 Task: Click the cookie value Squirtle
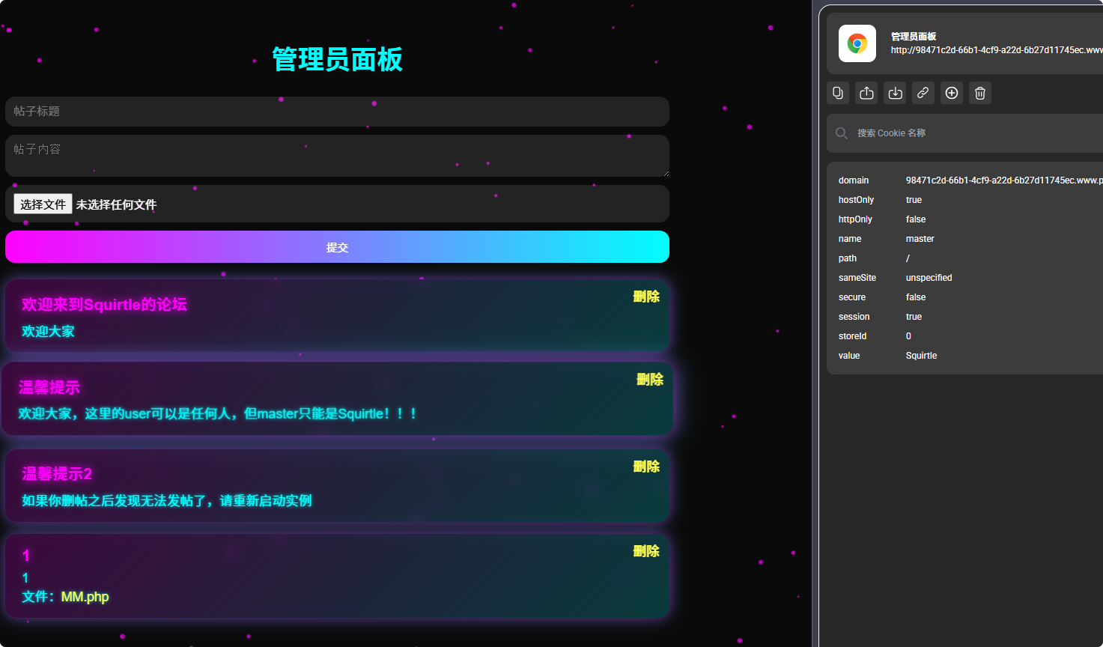[921, 356]
